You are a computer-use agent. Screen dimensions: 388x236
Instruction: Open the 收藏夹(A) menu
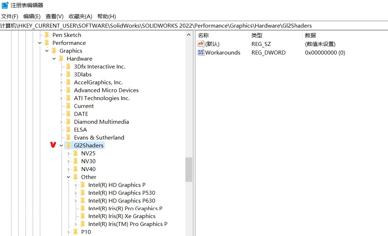point(80,16)
